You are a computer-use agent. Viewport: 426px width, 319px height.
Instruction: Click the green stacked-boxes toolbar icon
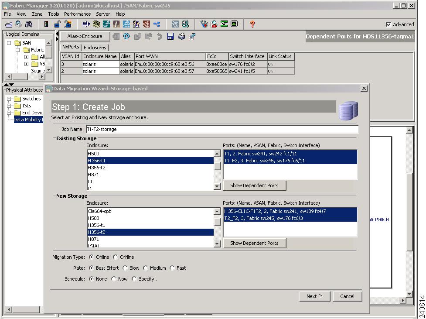click(x=96, y=24)
